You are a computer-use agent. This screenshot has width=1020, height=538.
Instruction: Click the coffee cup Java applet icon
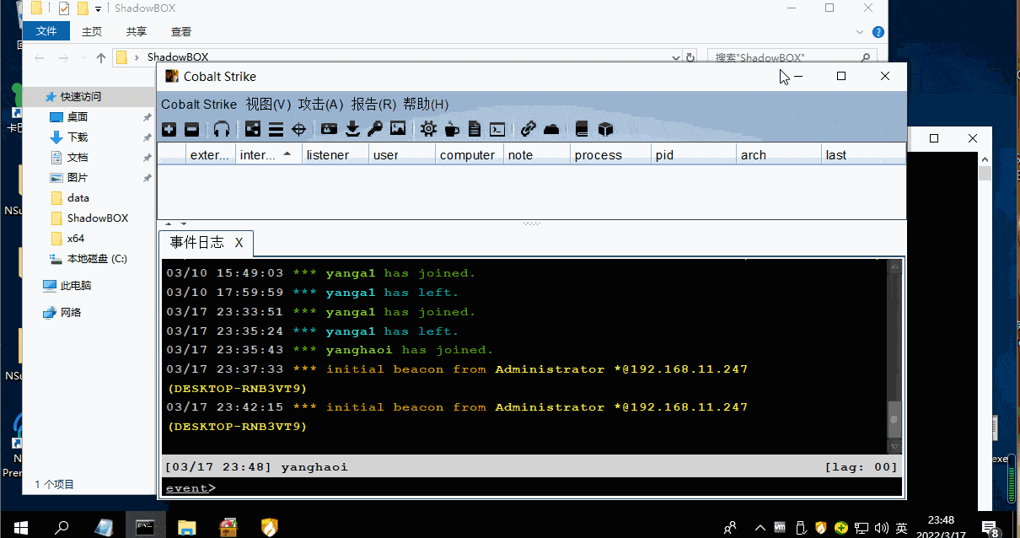coord(452,129)
